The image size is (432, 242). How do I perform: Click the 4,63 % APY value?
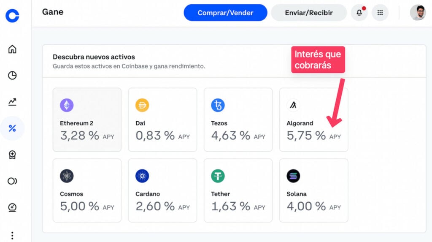[238, 136]
